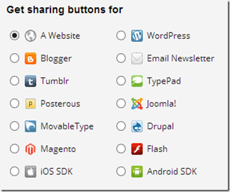Click the Drupal drop icon

137,126
